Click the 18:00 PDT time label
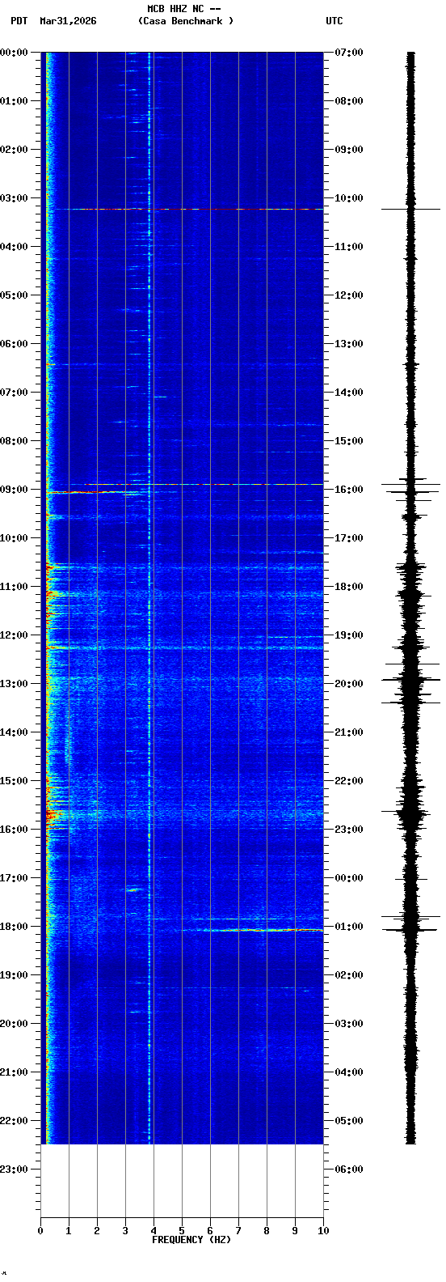Screen dimensions: 446x1282 pos(15,927)
